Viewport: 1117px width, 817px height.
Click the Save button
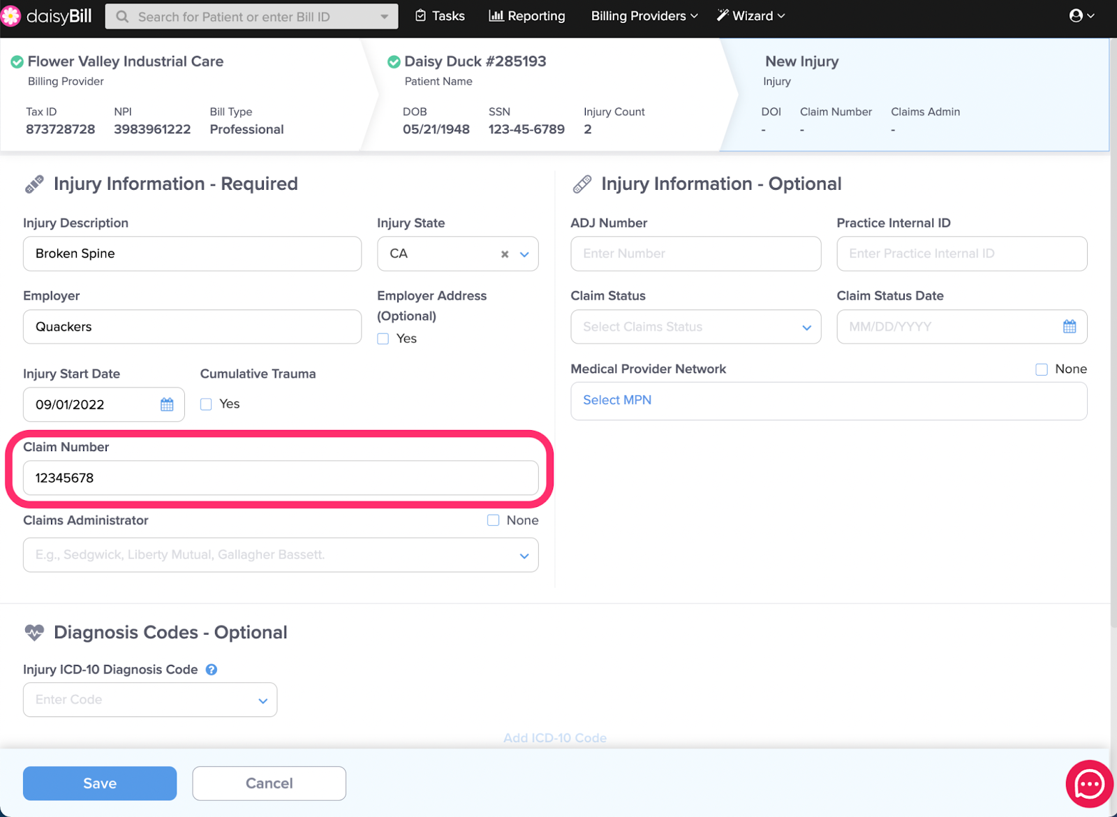coord(100,783)
